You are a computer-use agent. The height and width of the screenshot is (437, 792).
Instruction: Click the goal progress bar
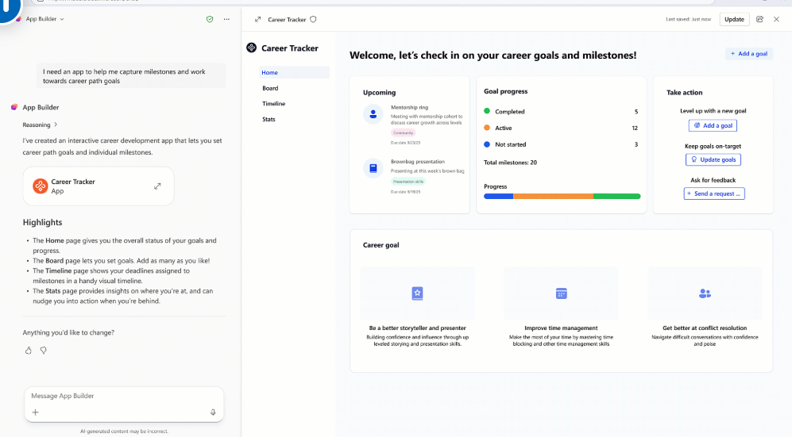[562, 196]
